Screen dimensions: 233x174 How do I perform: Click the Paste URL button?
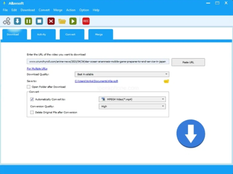pyautogui.click(x=188, y=62)
